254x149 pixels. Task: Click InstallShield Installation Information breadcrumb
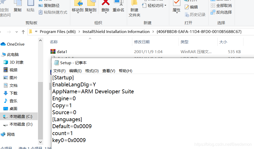(x=116, y=32)
